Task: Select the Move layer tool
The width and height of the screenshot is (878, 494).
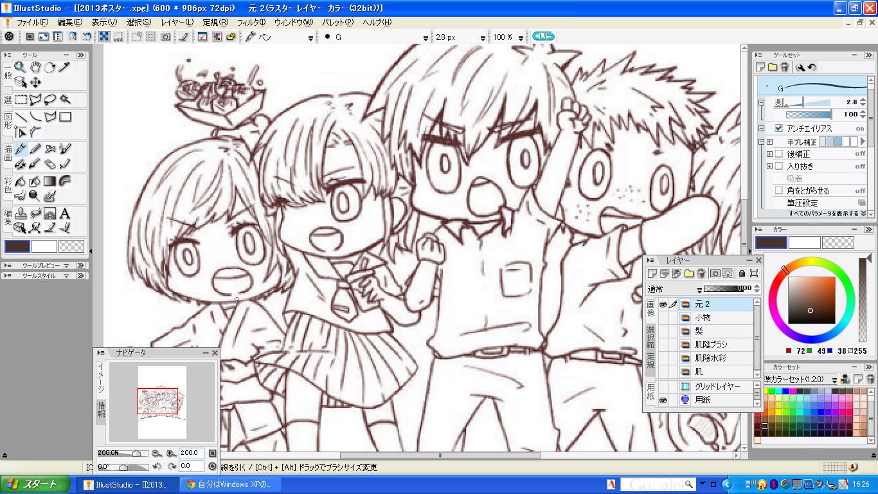Action: (x=35, y=82)
